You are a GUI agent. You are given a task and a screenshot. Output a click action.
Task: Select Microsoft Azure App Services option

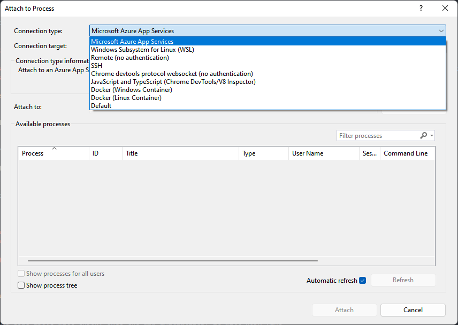(x=268, y=42)
